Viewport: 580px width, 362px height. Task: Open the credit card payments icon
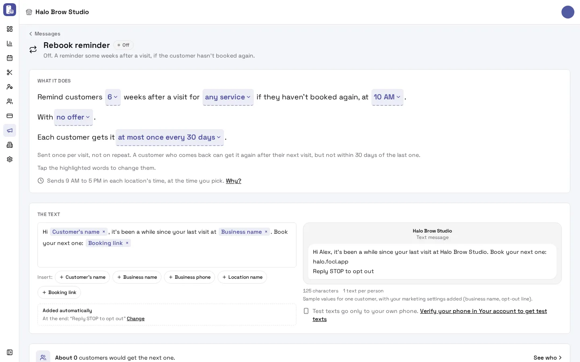[x=10, y=116]
